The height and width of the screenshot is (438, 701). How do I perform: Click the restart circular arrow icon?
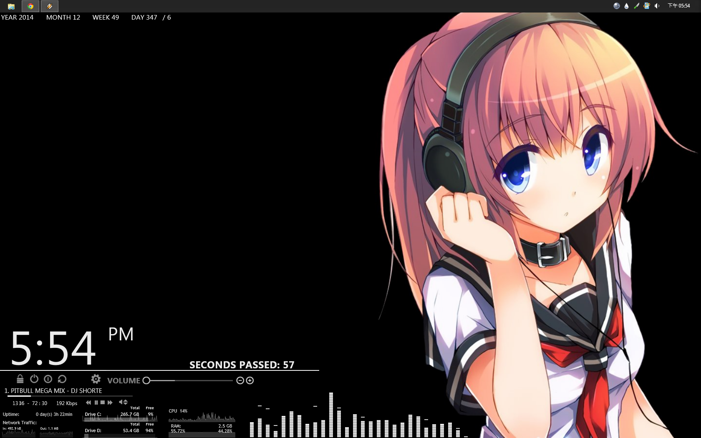[x=62, y=379]
